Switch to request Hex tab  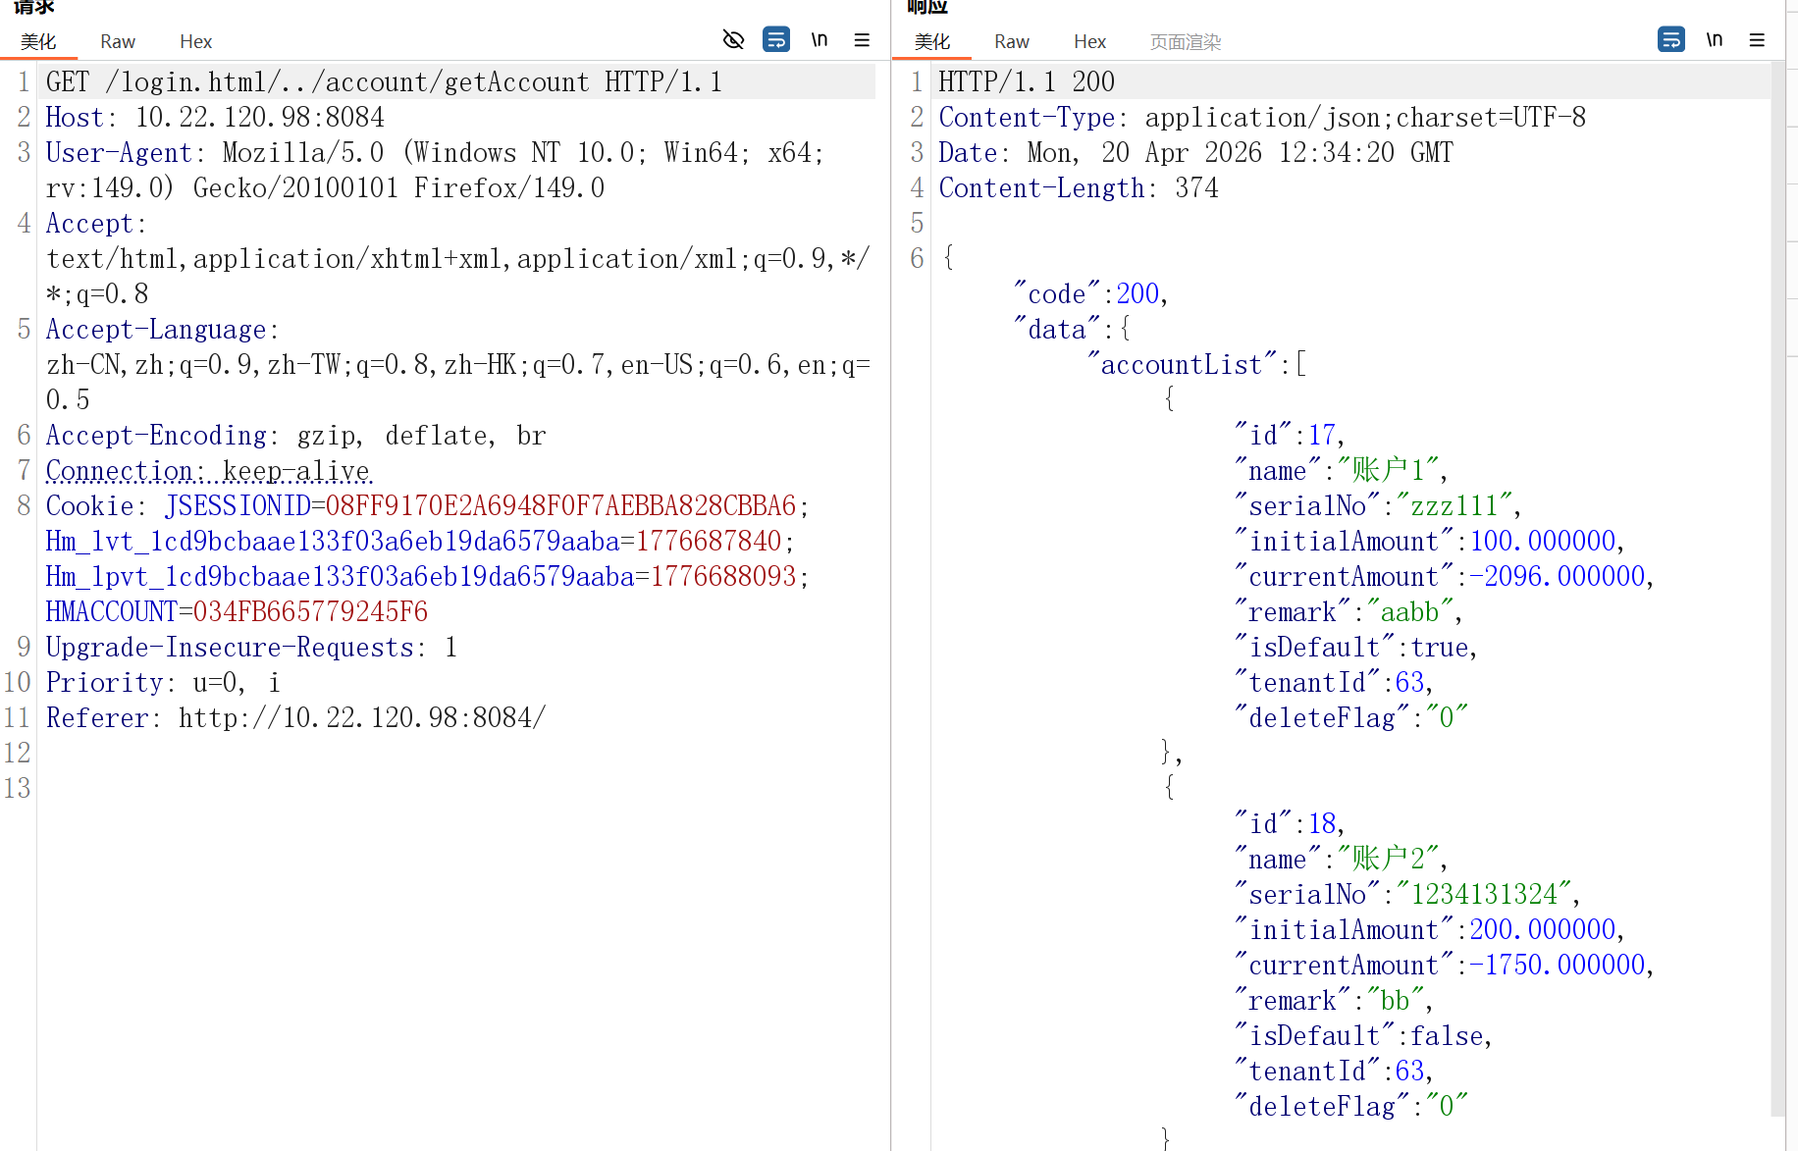click(196, 41)
